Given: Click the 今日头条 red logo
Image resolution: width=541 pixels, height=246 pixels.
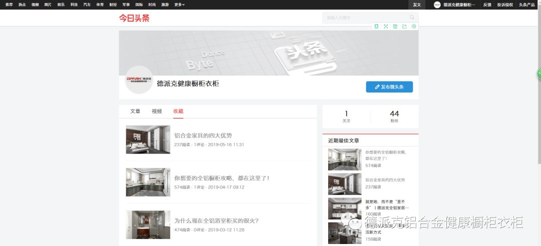Looking at the screenshot, I should click(134, 18).
